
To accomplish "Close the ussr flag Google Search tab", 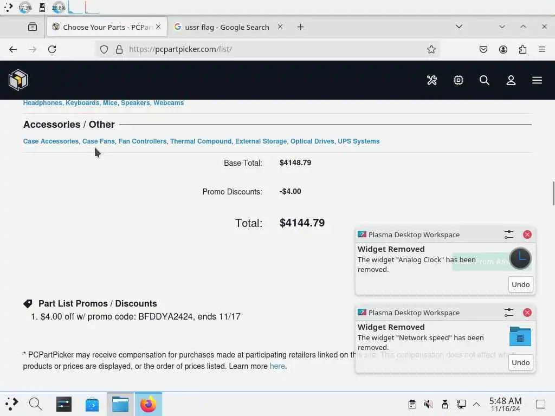I will 280,27.
